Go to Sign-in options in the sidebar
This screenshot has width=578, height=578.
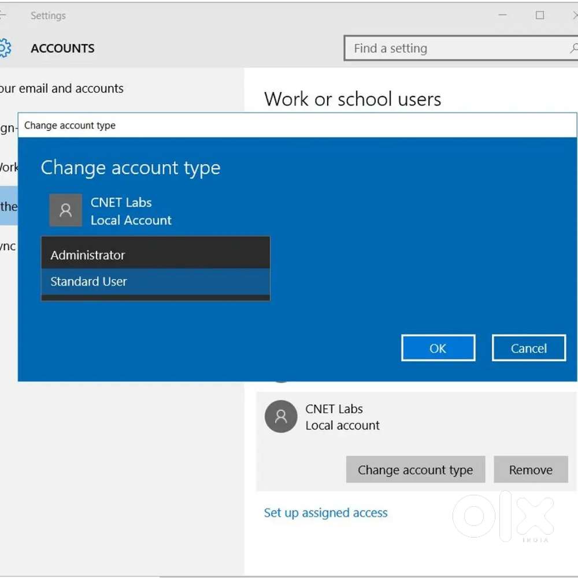(8, 128)
